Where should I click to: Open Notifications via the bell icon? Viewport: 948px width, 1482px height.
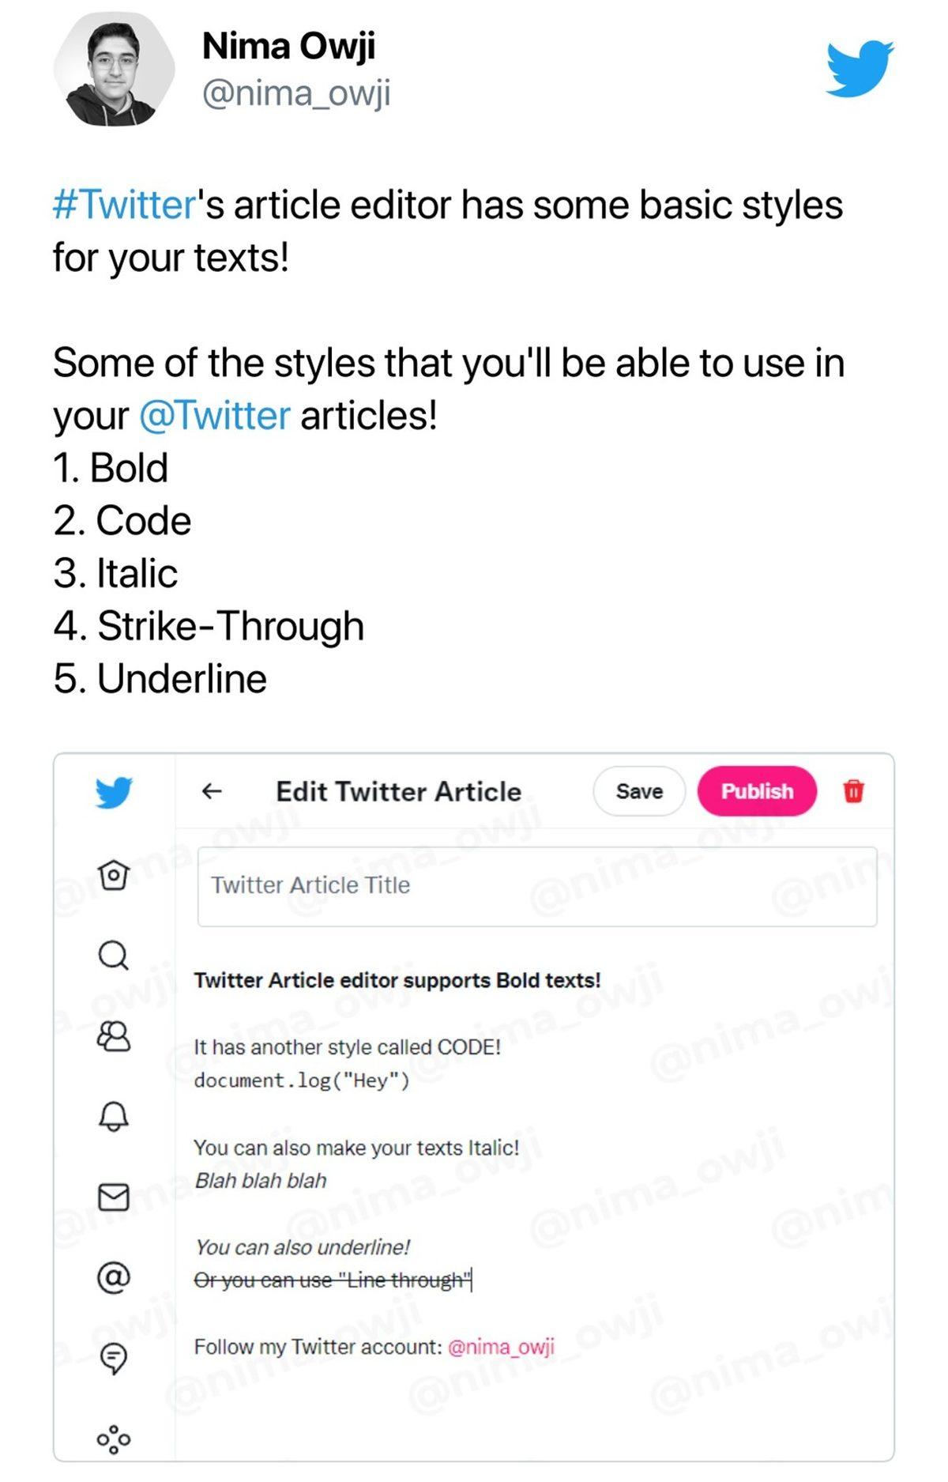tap(115, 1117)
